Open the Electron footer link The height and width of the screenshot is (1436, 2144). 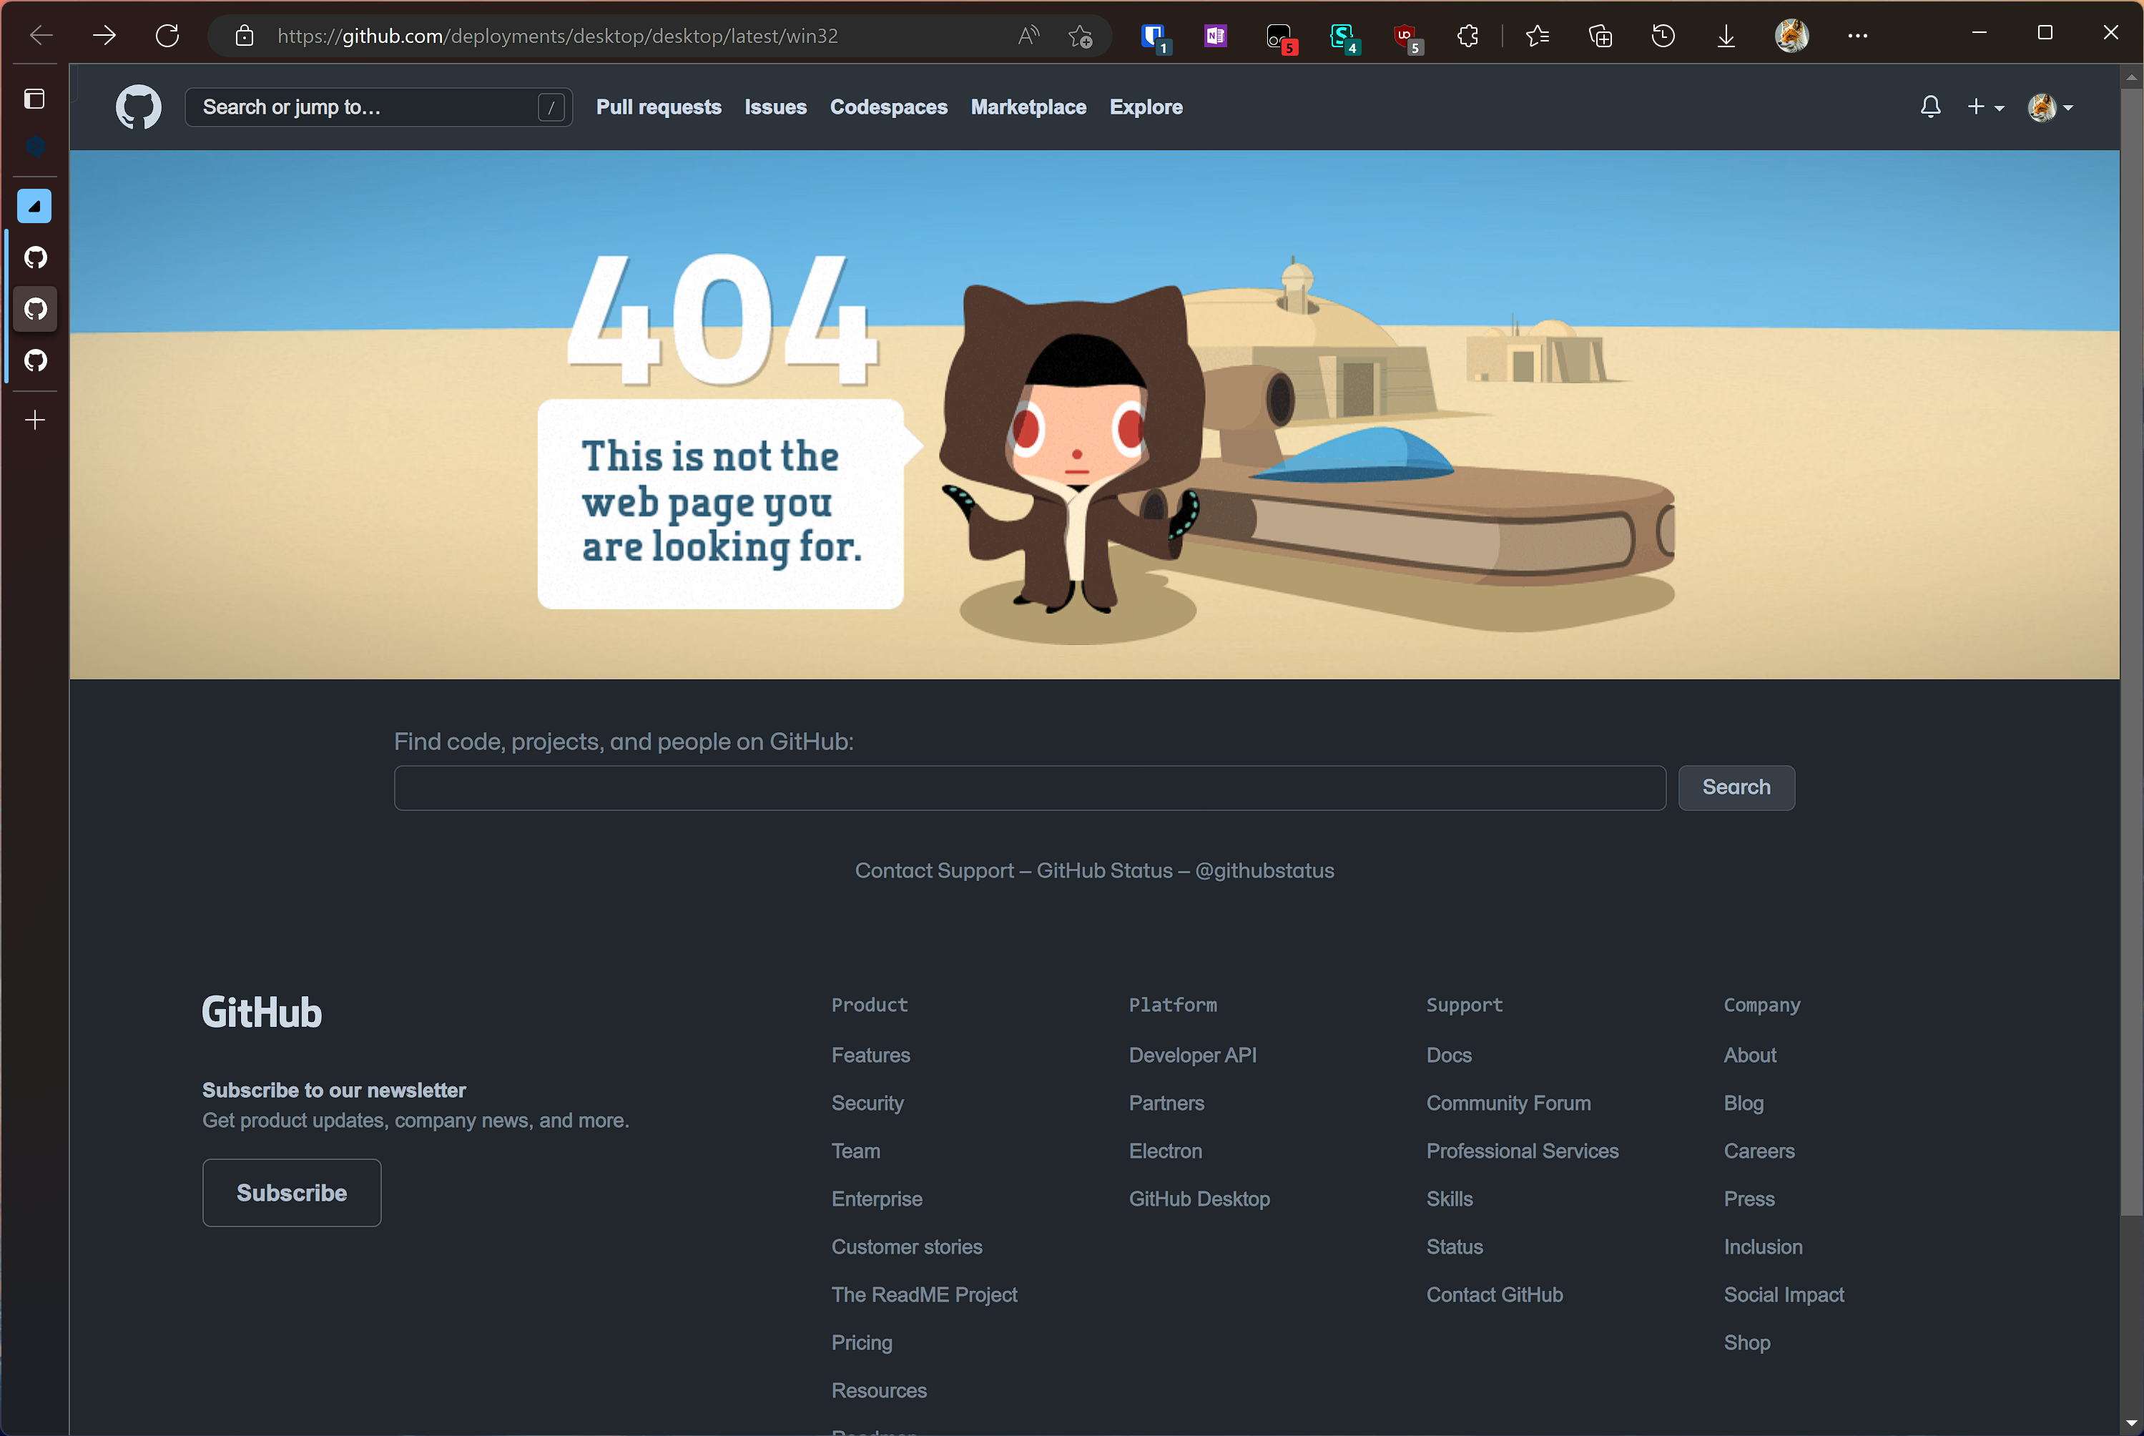1165,1151
